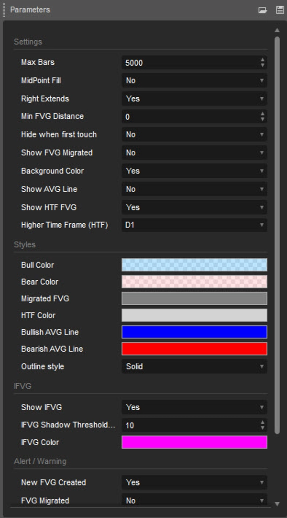Select the Bullish AVG Line blue swatch
This screenshot has height=518, width=287.
(x=194, y=332)
